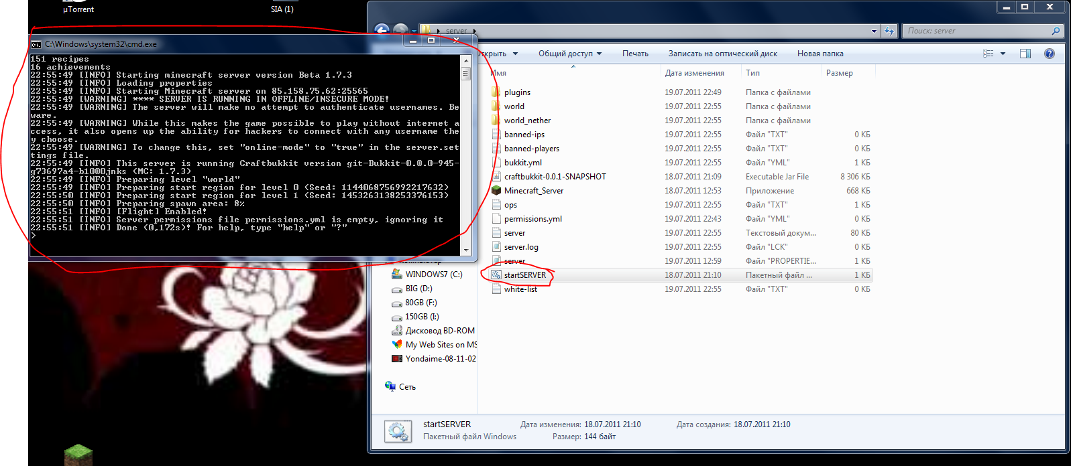The width and height of the screenshot is (1071, 466).
Task: Open the Explorer help icon
Action: [1050, 54]
